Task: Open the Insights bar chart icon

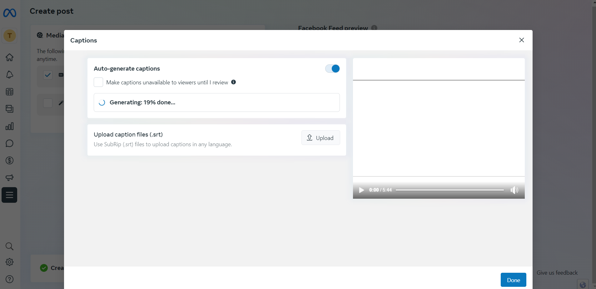Action: [10, 126]
